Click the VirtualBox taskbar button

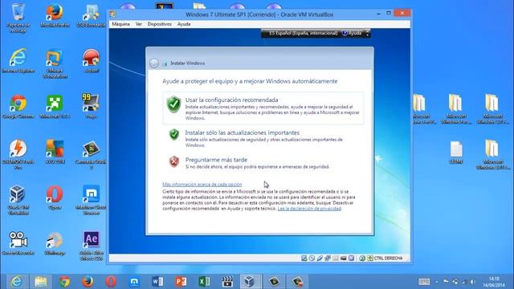250,282
